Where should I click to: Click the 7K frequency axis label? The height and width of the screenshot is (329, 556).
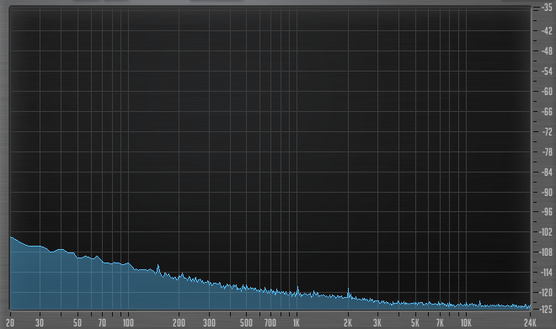tap(440, 322)
